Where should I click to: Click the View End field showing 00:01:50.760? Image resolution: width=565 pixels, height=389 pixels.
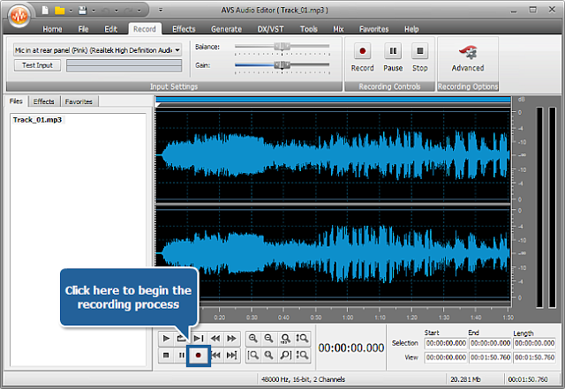pyautogui.click(x=491, y=357)
